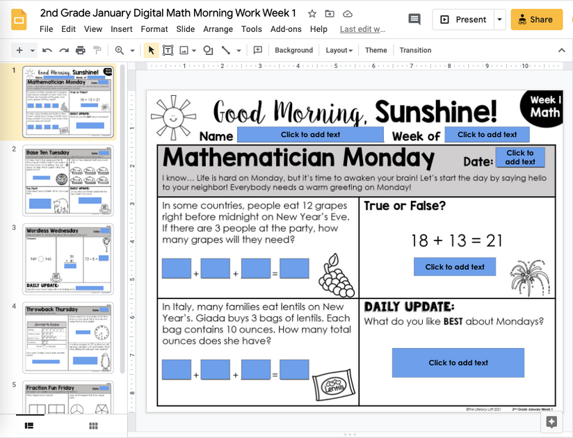Select the Shape tool
This screenshot has width=573, height=438.
(x=208, y=50)
